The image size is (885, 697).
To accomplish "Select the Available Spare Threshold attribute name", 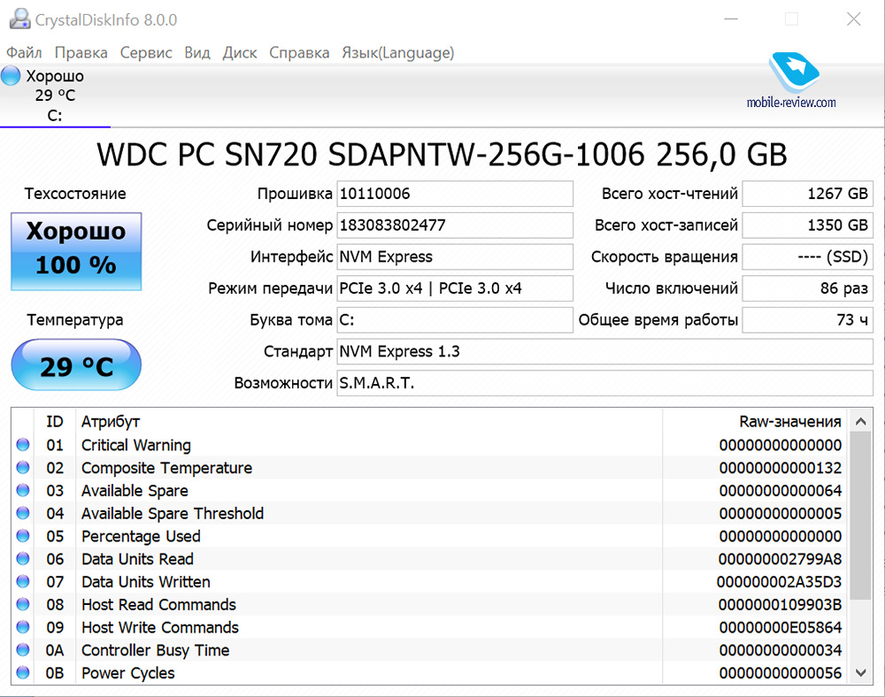I will pyautogui.click(x=173, y=513).
